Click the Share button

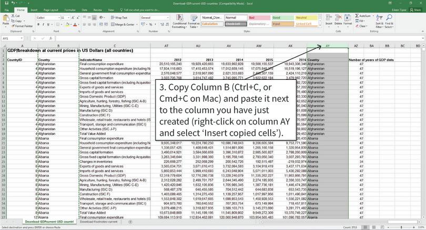tap(415, 10)
